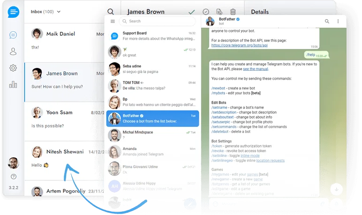Viewport: 362px width, 215px height.
Task: Click the sent /help message bubble
Action: (x=317, y=55)
